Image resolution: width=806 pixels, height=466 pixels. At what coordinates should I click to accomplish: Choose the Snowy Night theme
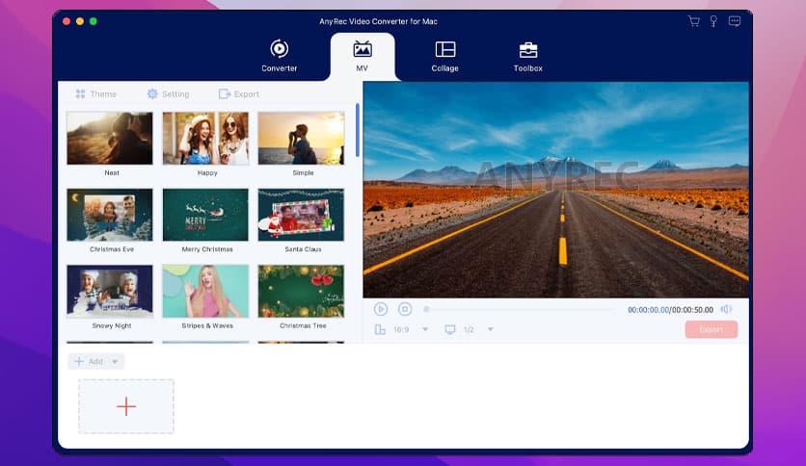(x=110, y=291)
